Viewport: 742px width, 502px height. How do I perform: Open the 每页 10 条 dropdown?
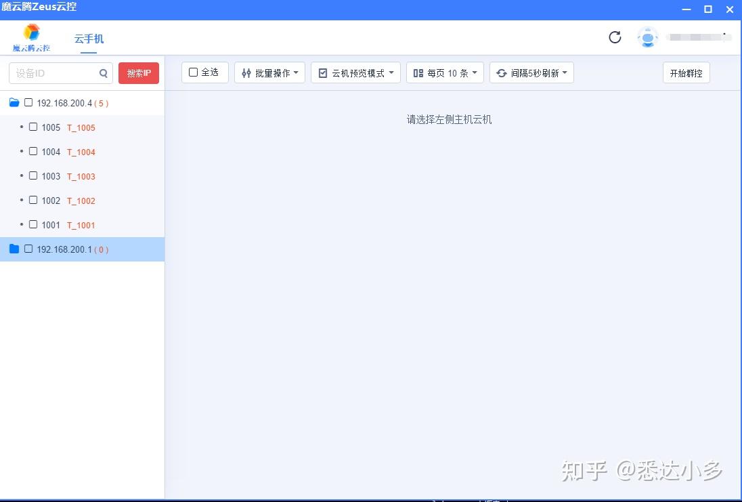[x=445, y=73]
